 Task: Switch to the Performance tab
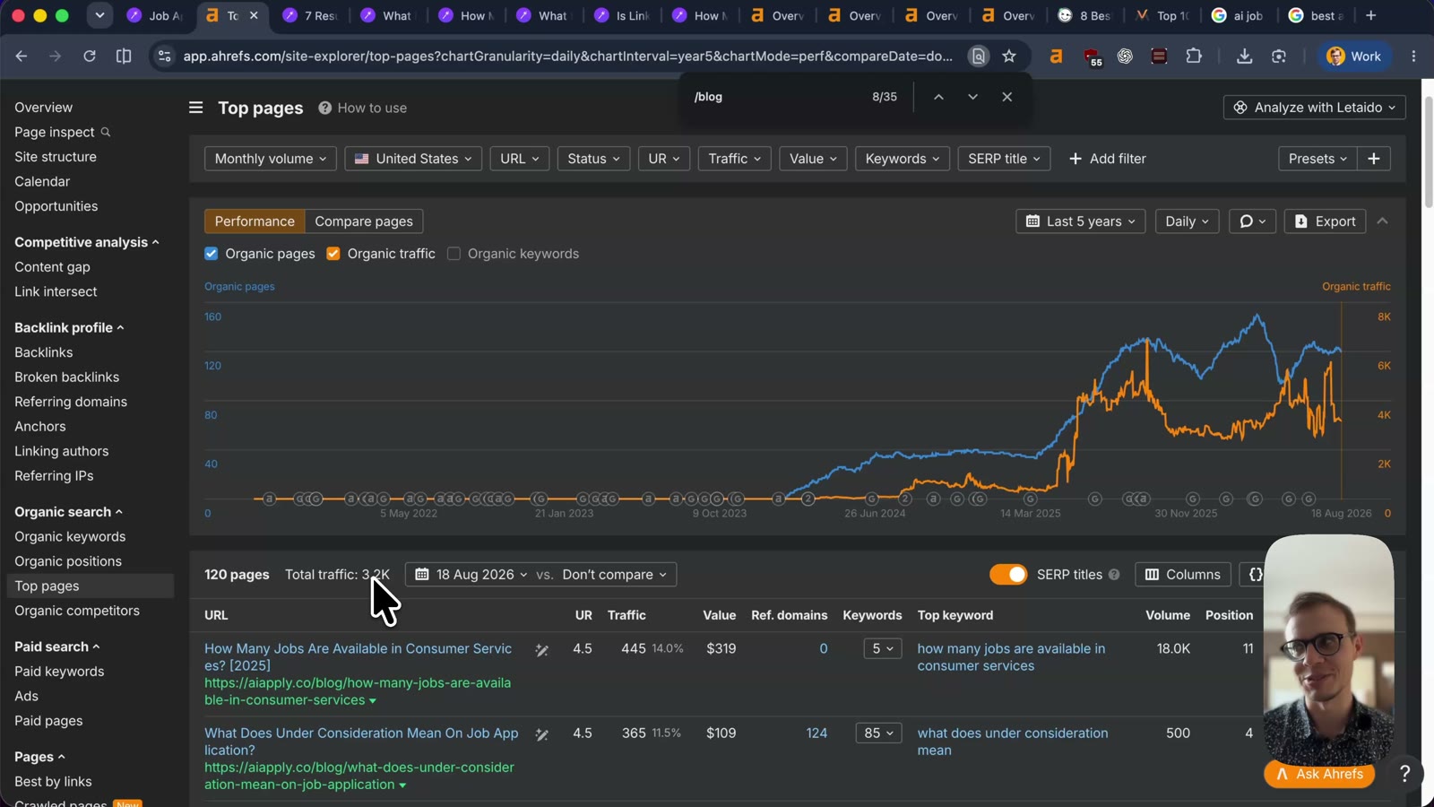[x=255, y=221]
